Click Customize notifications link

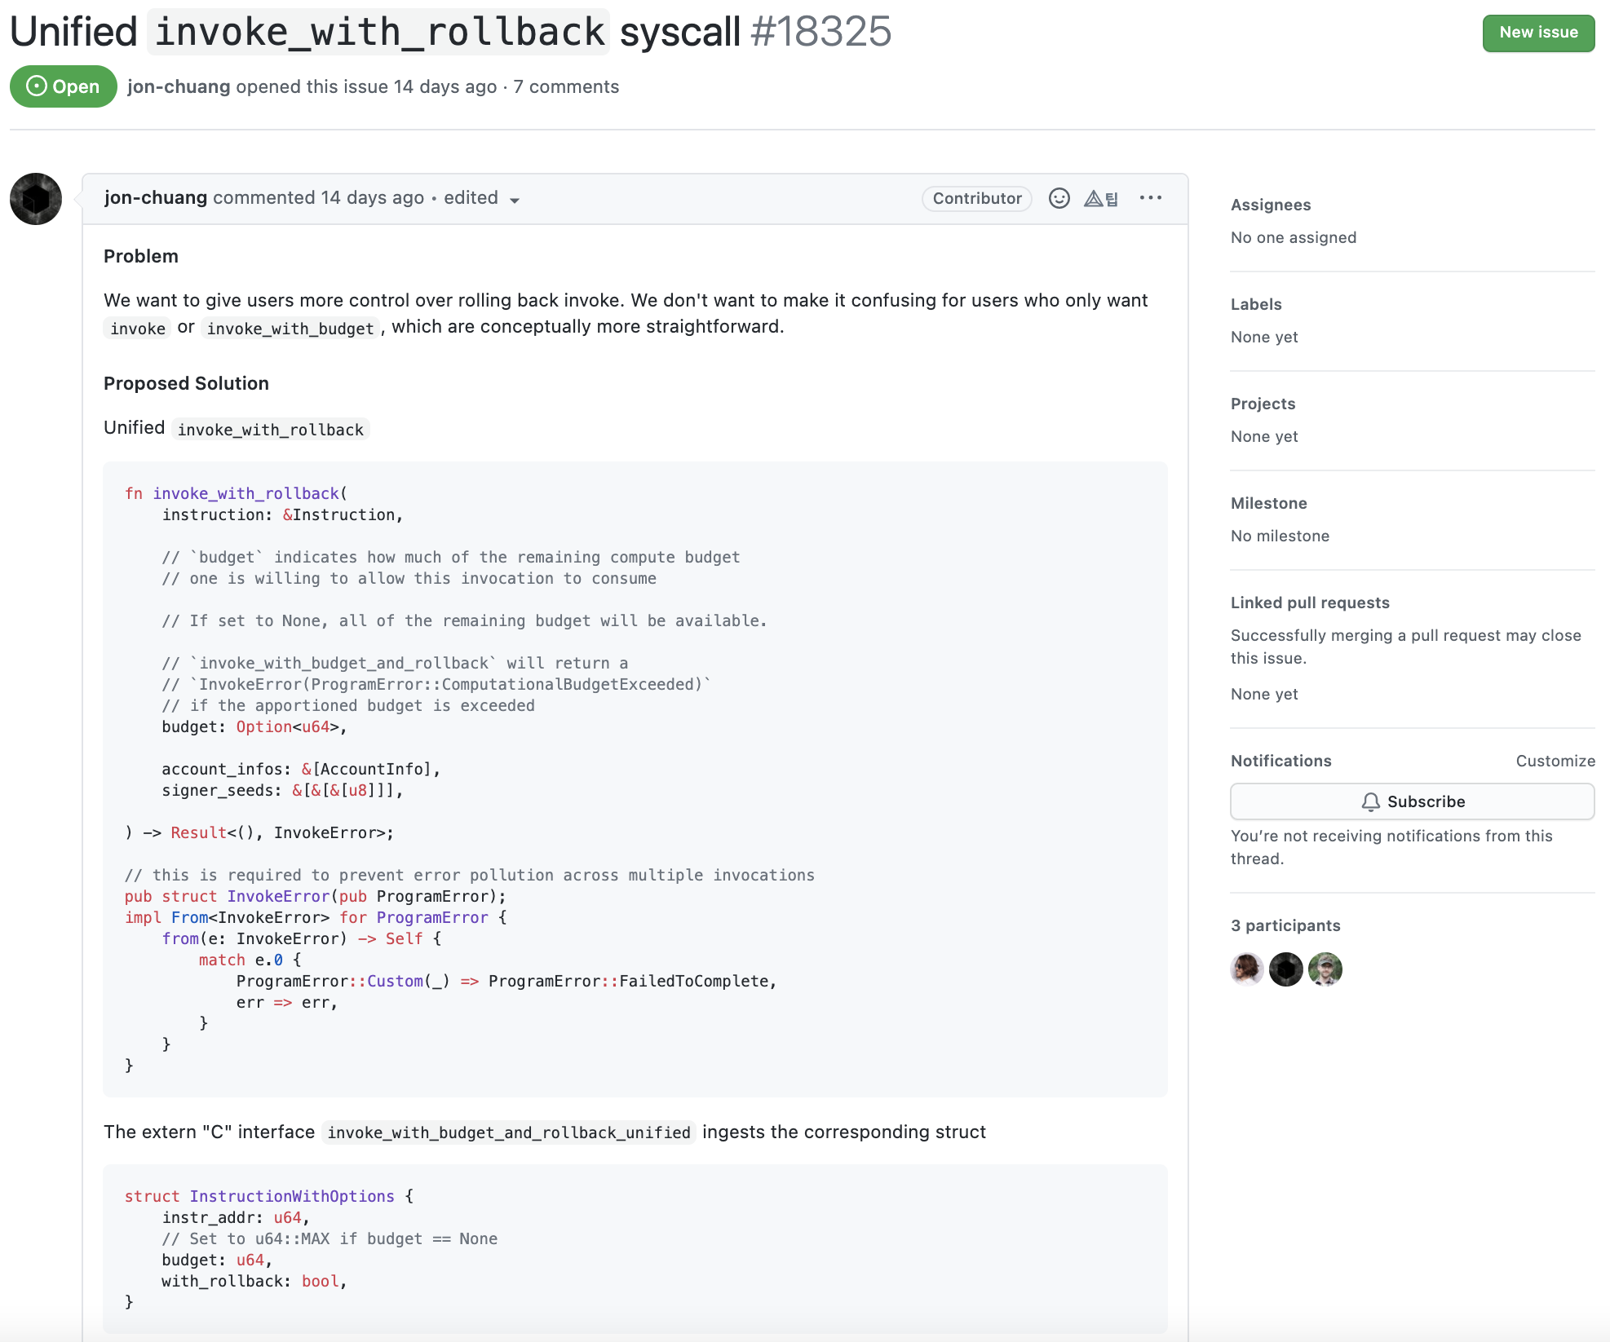pos(1555,761)
